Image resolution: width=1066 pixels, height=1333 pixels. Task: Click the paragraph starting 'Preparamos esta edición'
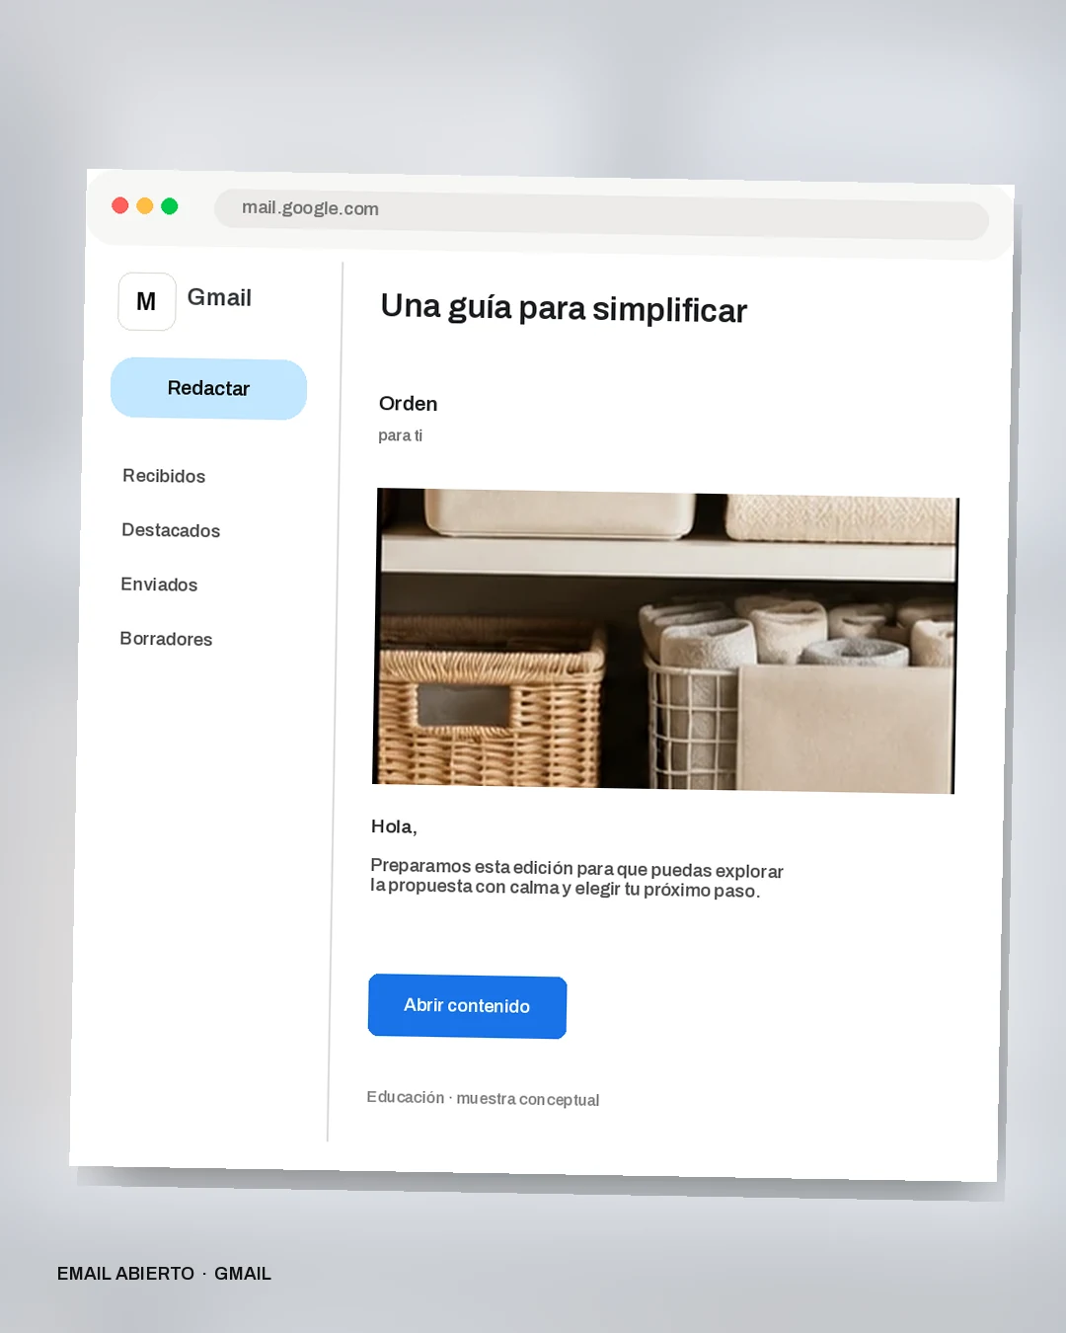pos(576,878)
